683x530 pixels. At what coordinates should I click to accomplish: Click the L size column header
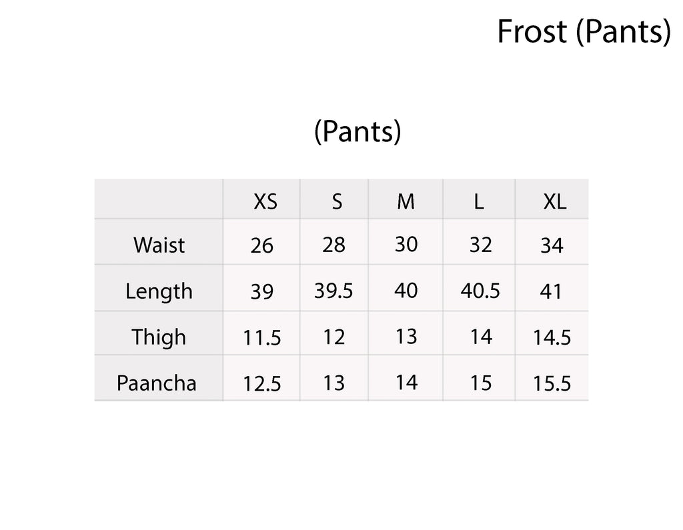tap(479, 201)
